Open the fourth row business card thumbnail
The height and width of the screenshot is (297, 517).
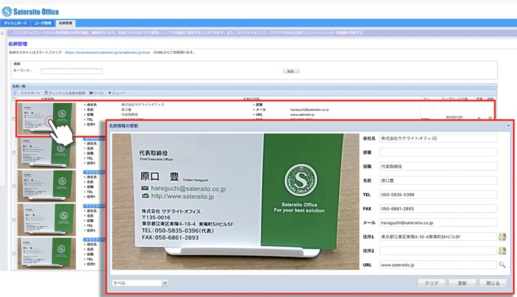46,219
